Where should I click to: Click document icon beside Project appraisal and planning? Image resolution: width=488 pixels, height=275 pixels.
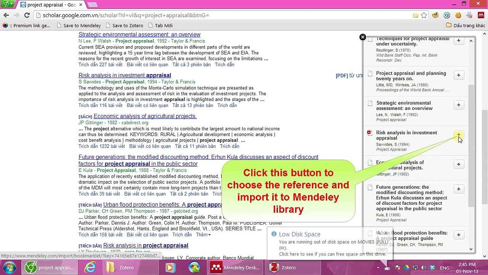(370, 73)
